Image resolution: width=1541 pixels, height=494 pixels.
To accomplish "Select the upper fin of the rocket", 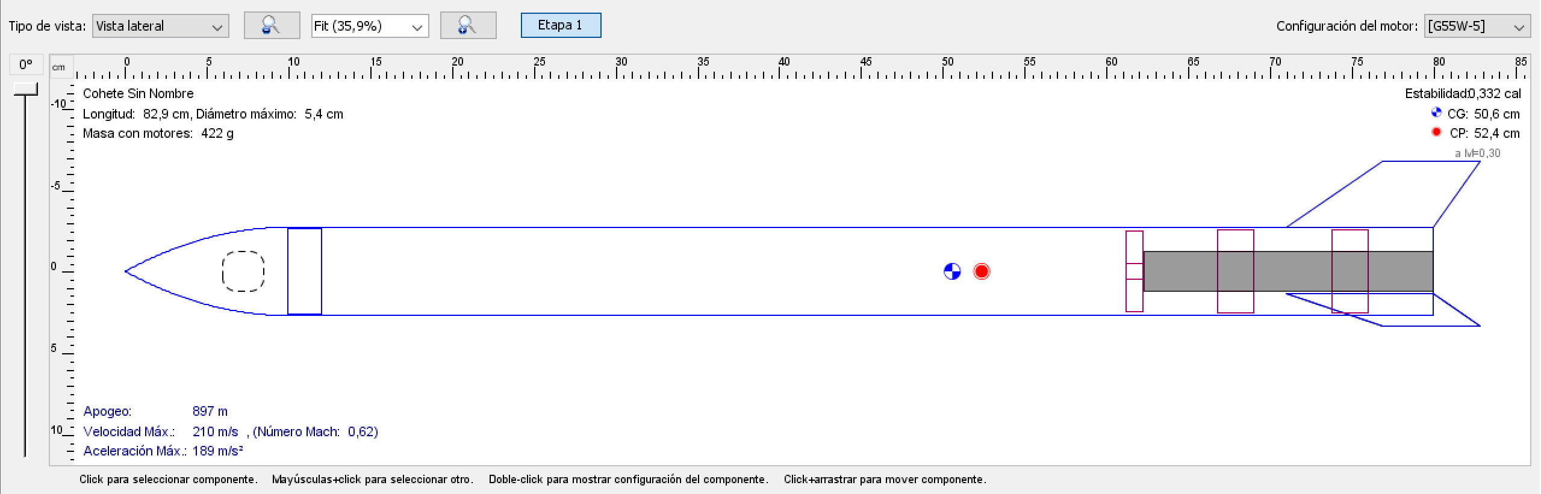I will coord(1385,193).
